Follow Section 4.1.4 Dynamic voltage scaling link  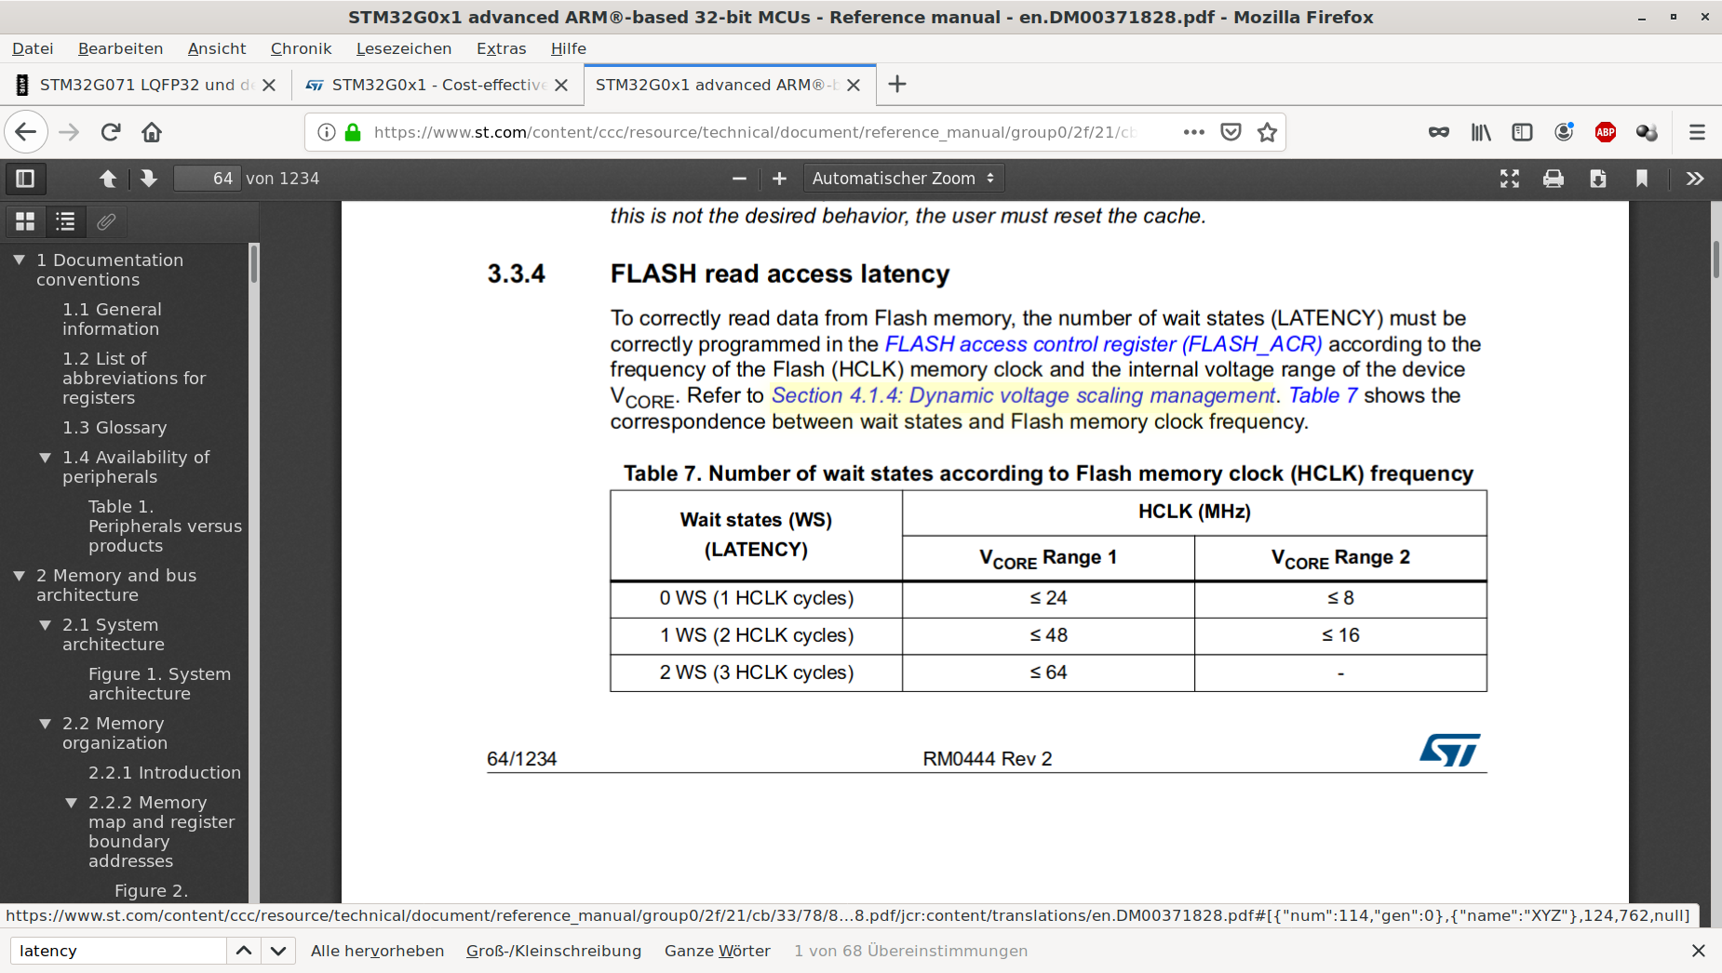1023,395
